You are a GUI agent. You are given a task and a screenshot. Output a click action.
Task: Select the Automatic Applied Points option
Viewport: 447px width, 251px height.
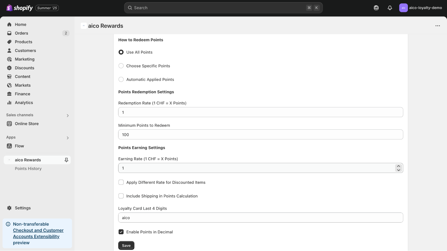[121, 79]
